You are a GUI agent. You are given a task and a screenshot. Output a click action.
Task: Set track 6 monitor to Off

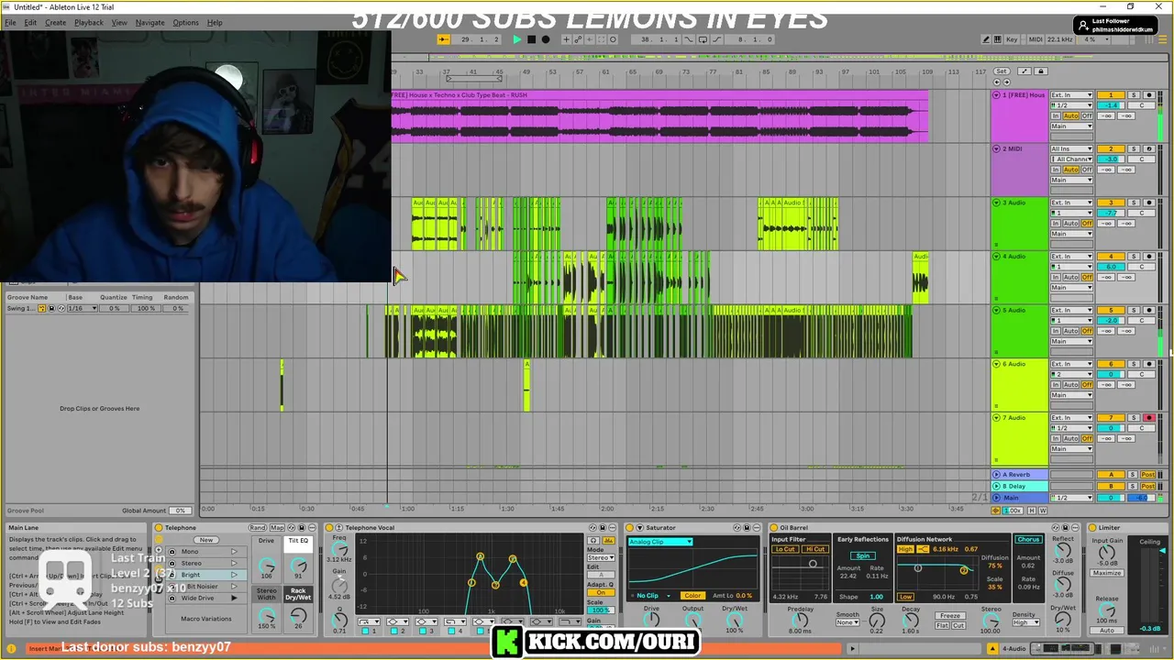click(x=1088, y=385)
